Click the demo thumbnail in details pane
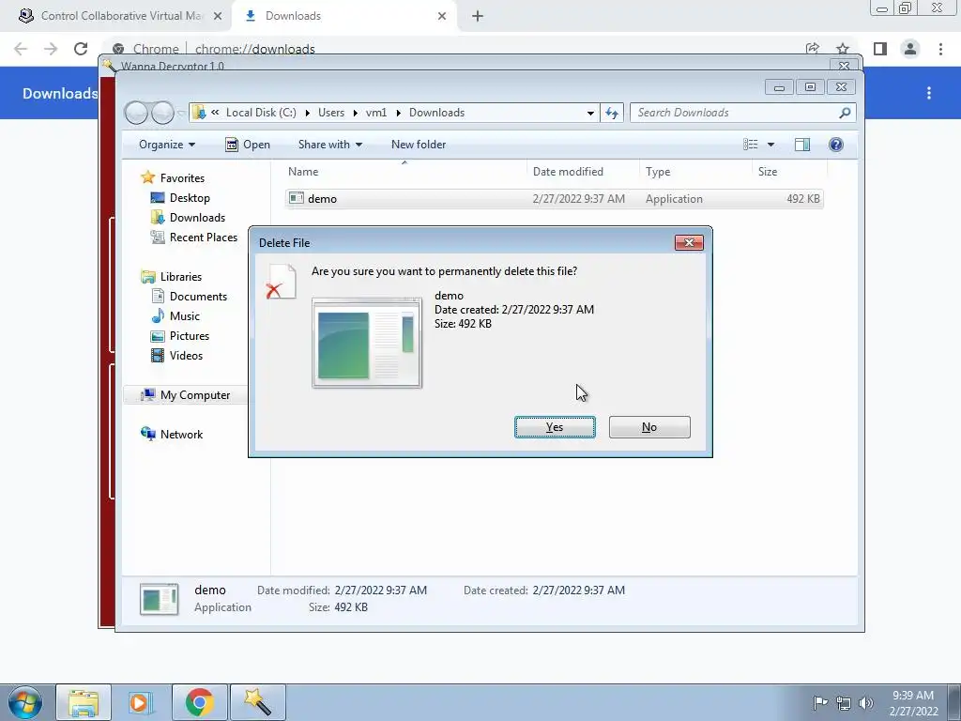Image resolution: width=961 pixels, height=721 pixels. coord(160,599)
